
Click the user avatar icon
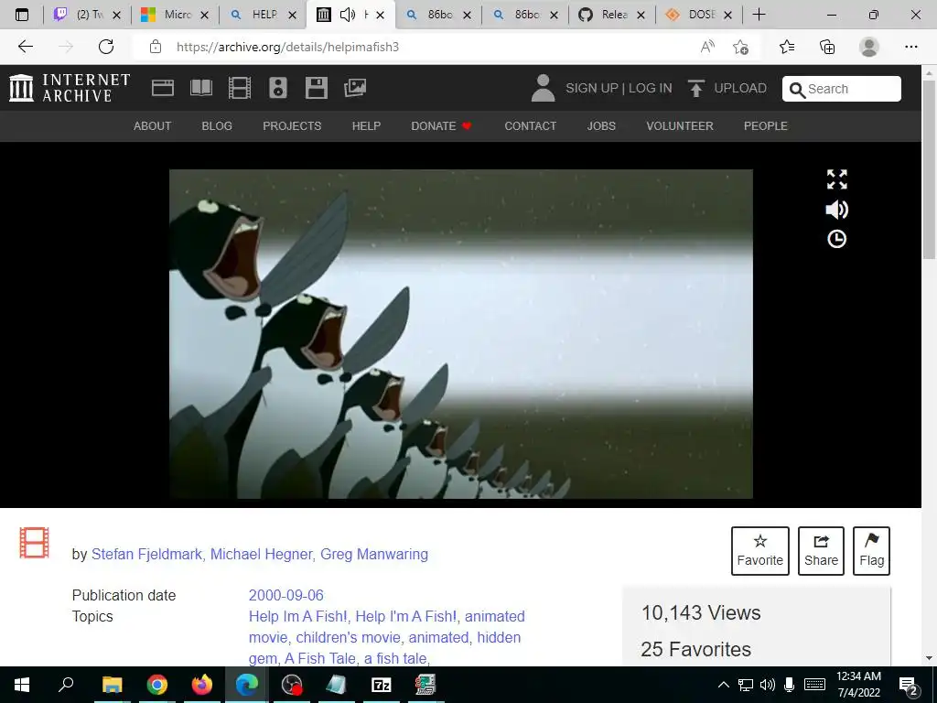[x=543, y=88]
